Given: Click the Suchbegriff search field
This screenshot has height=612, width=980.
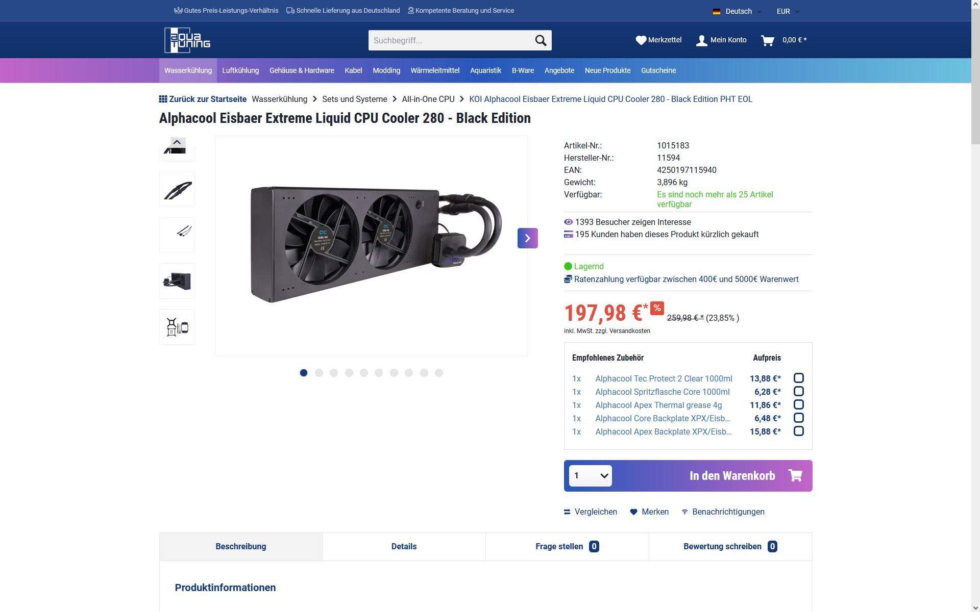Looking at the screenshot, I should pos(450,40).
